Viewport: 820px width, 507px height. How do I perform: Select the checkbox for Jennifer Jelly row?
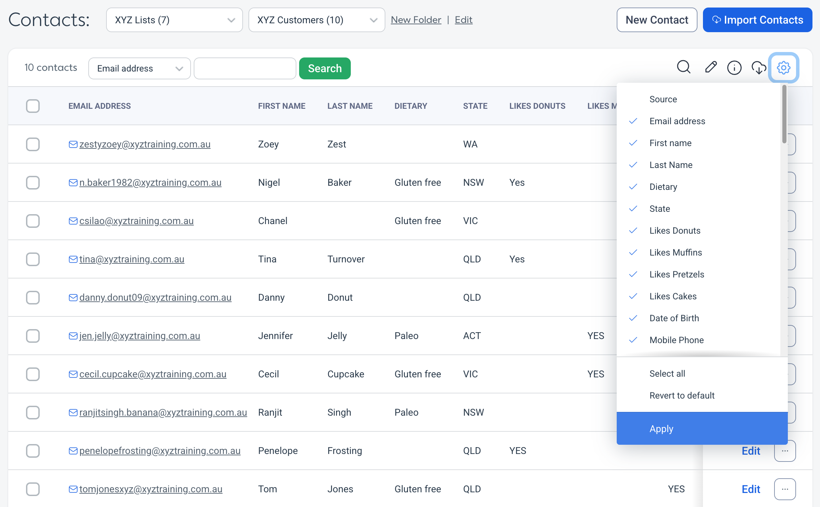click(33, 336)
